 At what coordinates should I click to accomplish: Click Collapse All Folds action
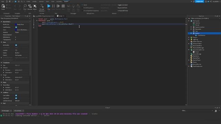[123, 11]
